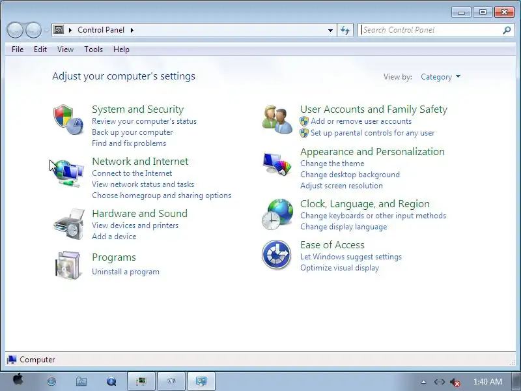Click Let Windows suggest settings

pos(351,257)
